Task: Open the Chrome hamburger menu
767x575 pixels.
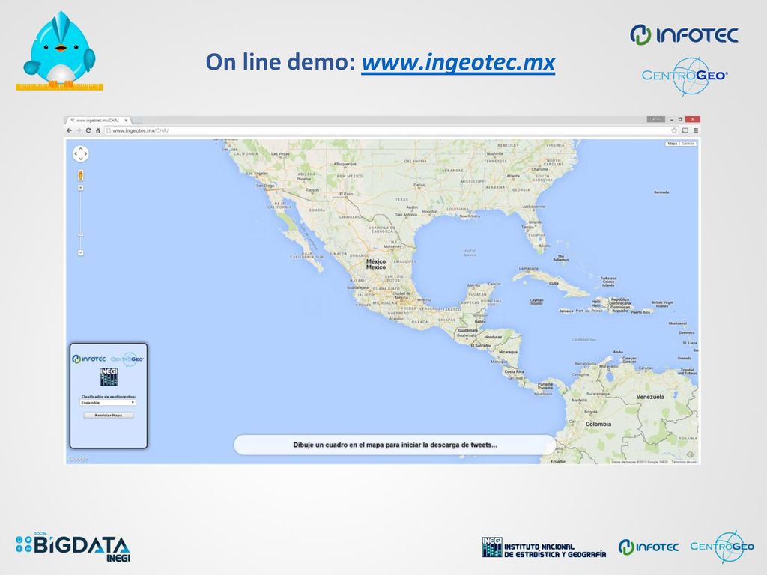Action: pos(696,130)
